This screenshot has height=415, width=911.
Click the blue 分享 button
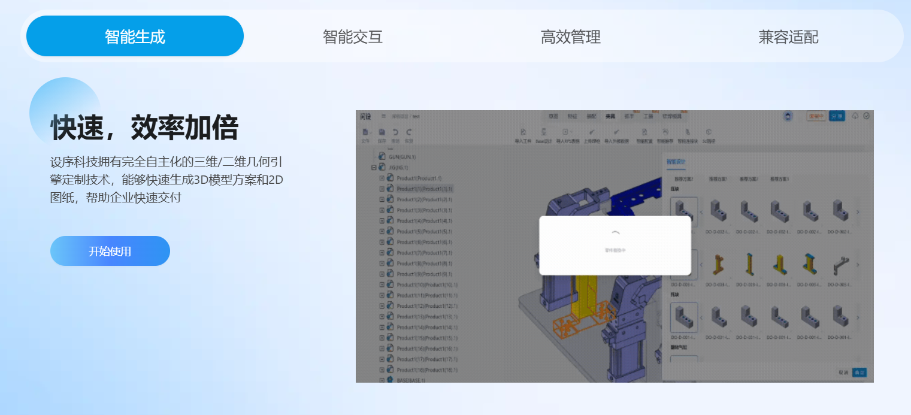click(837, 116)
